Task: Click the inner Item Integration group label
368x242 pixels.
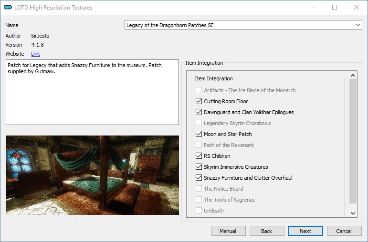Action: (213, 78)
